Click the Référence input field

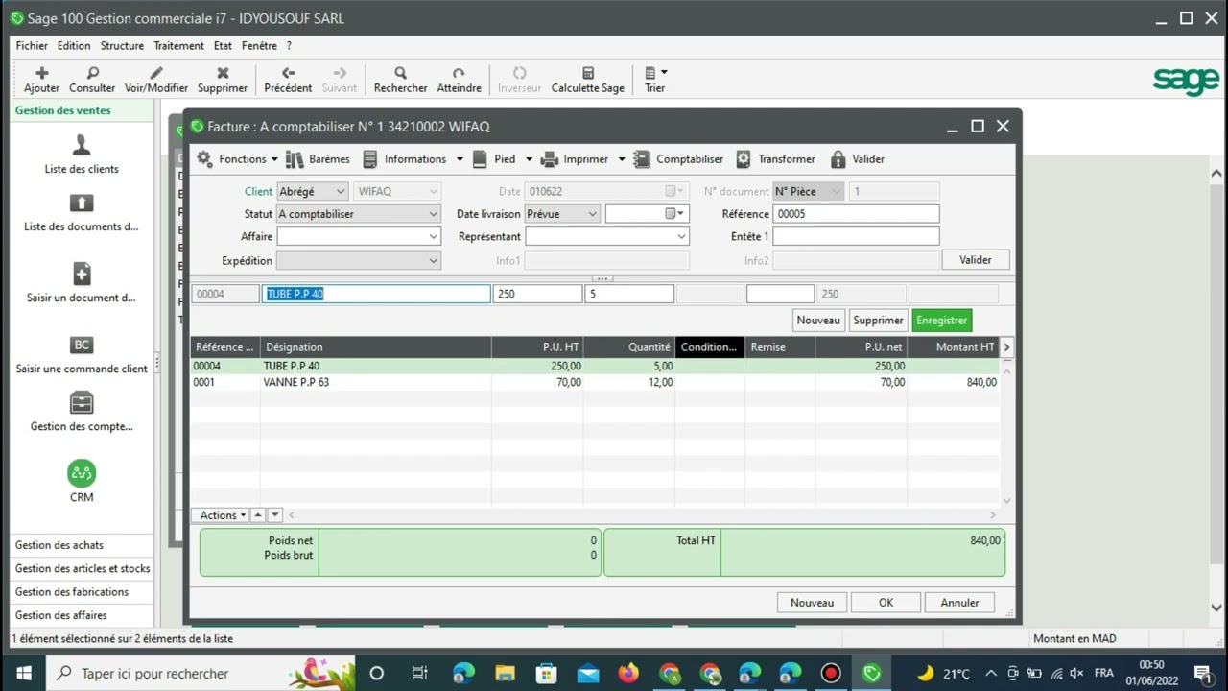[x=856, y=214]
